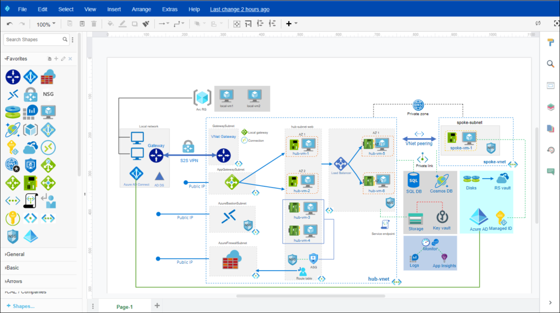The height and width of the screenshot is (313, 560).
Task: Open the Format panel paint roller icon
Action: [x=550, y=43]
